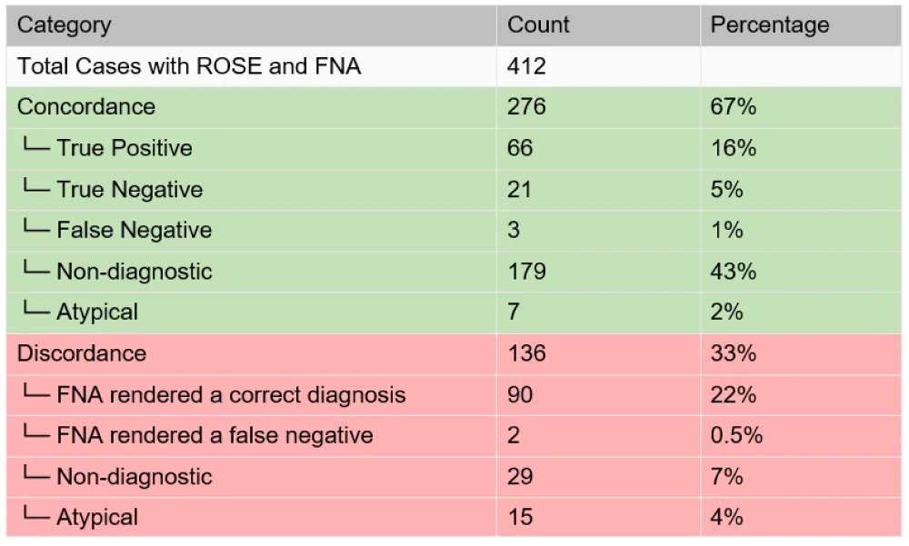Screen dimensions: 909x546
Task: Click the Discordance count cell showing 136
Action: (x=526, y=353)
